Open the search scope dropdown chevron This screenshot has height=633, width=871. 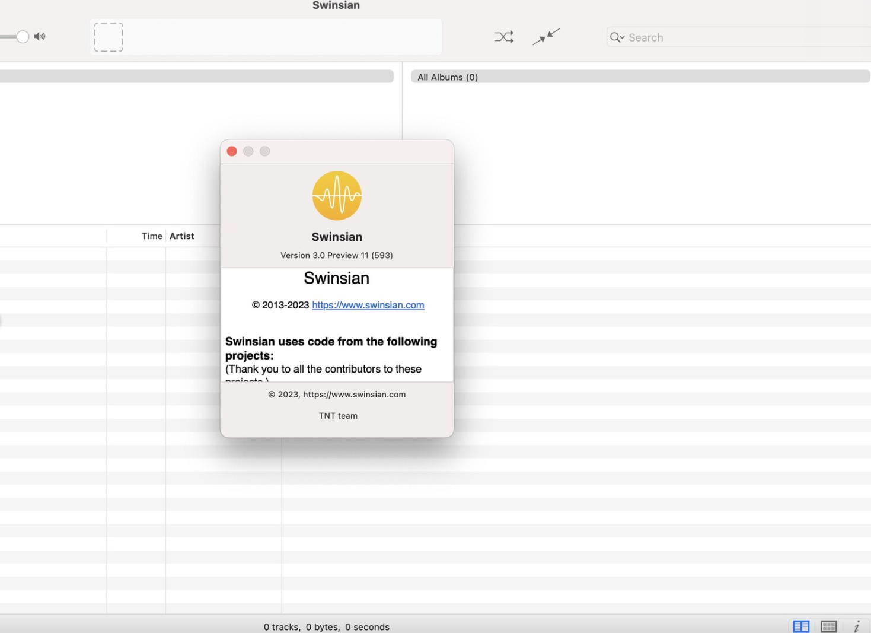(x=621, y=37)
